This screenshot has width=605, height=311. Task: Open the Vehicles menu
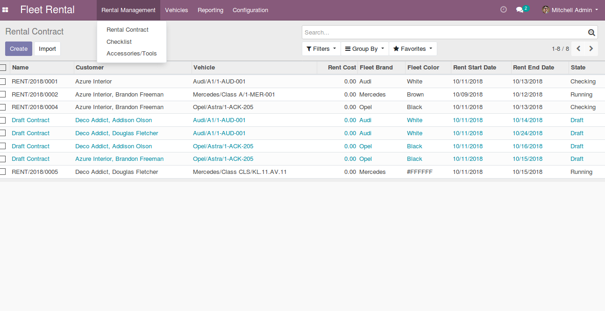pyautogui.click(x=176, y=10)
